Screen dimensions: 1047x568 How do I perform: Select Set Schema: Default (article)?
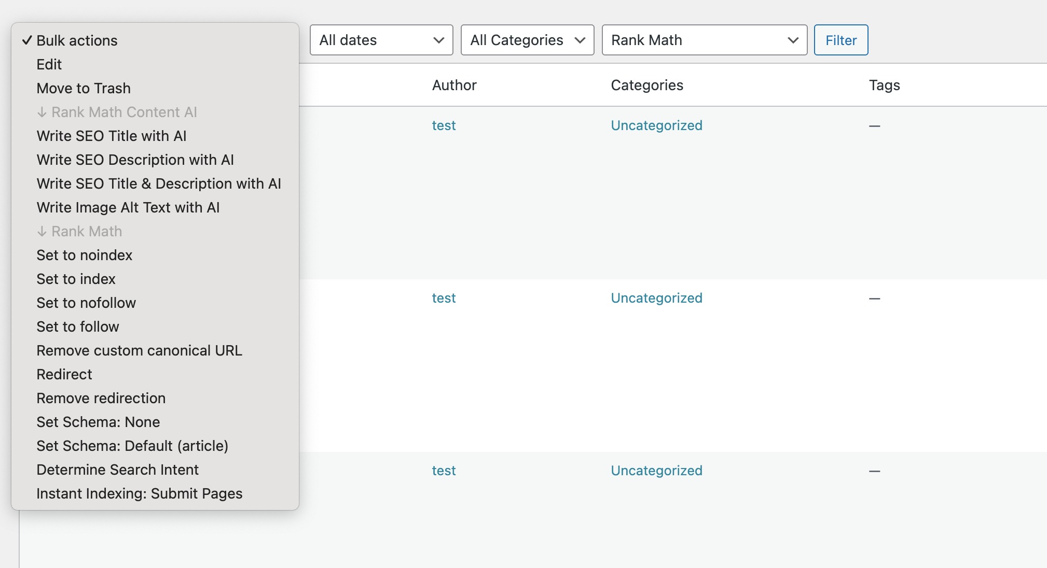(x=132, y=446)
